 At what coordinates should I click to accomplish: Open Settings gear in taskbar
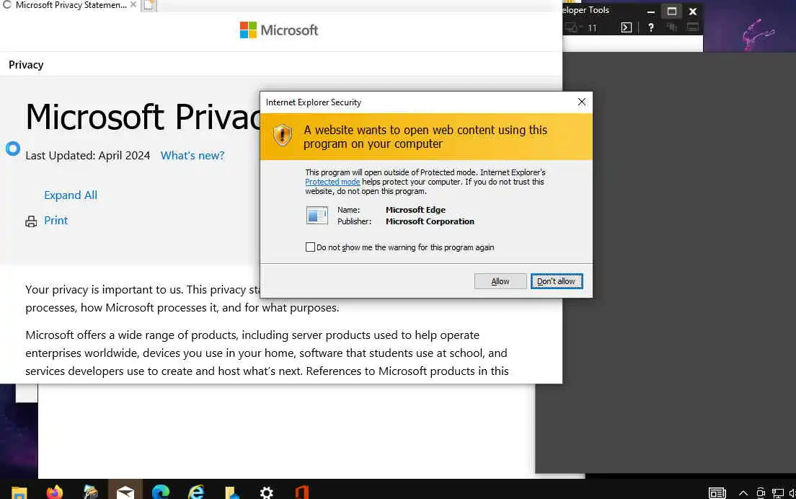(267, 491)
